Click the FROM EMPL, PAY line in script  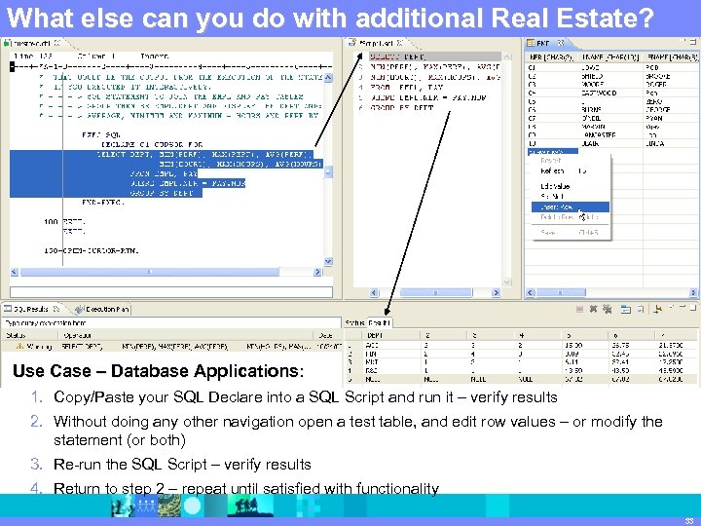click(406, 88)
